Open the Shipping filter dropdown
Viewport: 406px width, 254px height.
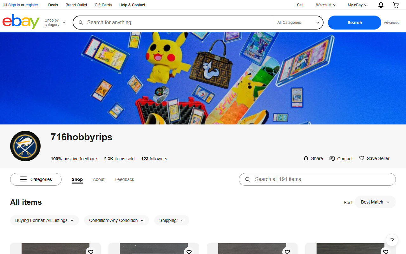(x=172, y=220)
